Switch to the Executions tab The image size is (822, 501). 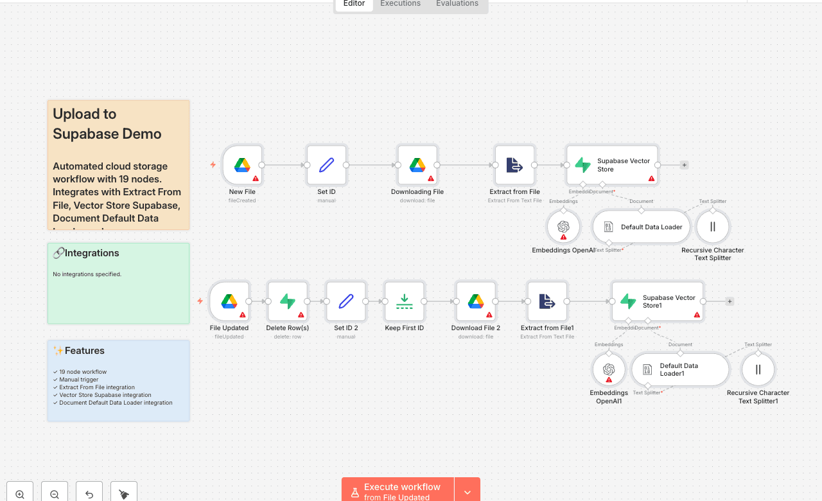click(400, 4)
